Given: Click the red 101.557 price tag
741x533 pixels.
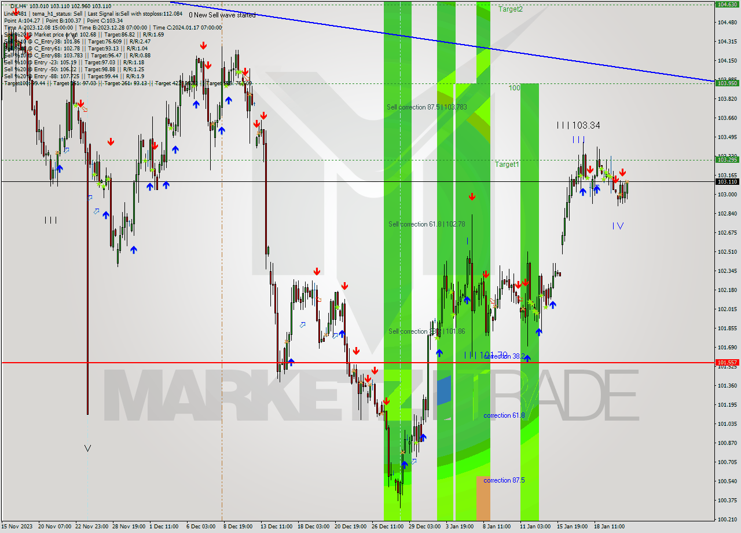Looking at the screenshot, I should tap(727, 362).
